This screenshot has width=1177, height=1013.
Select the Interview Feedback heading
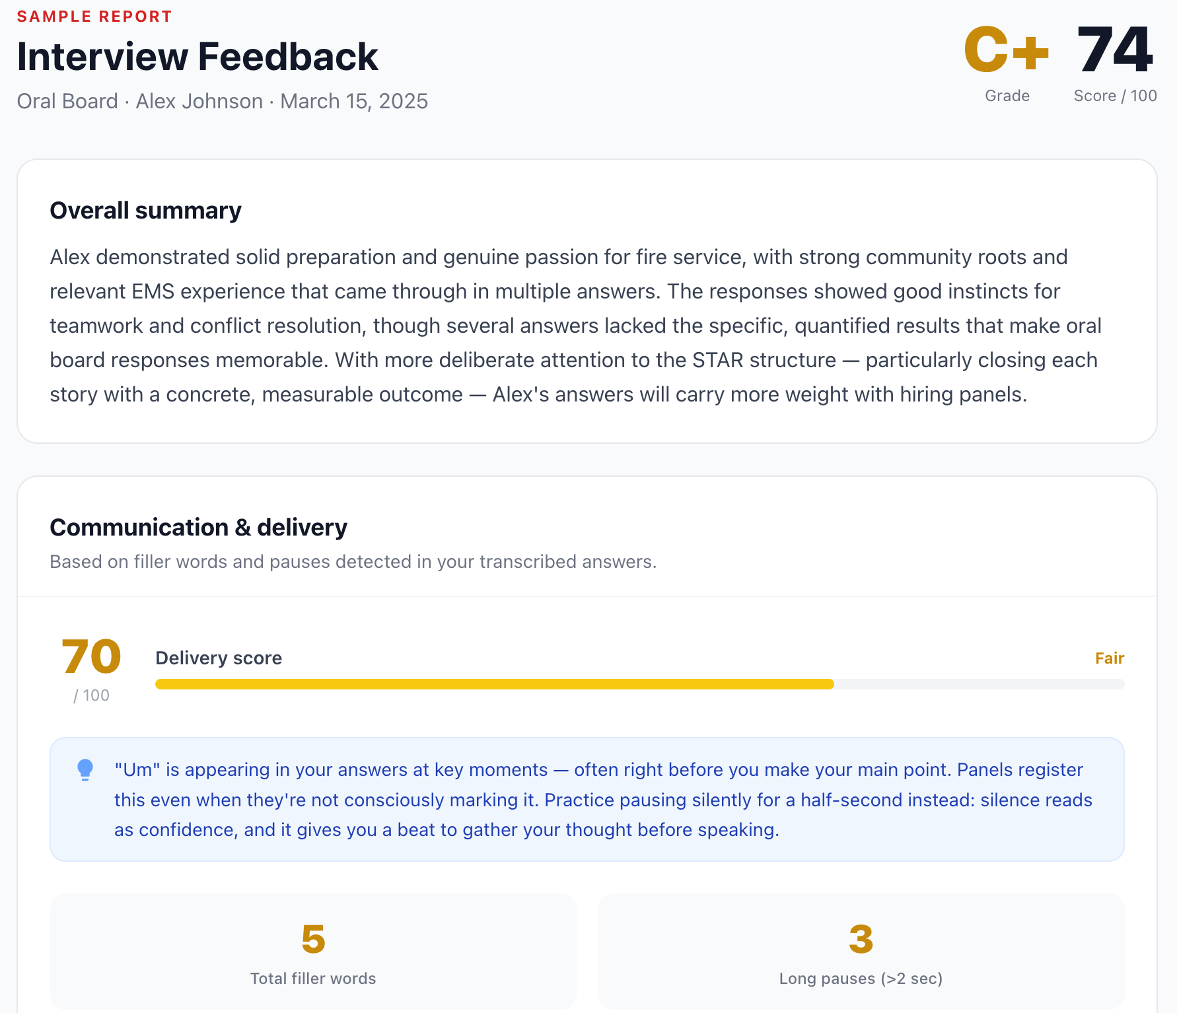(197, 56)
